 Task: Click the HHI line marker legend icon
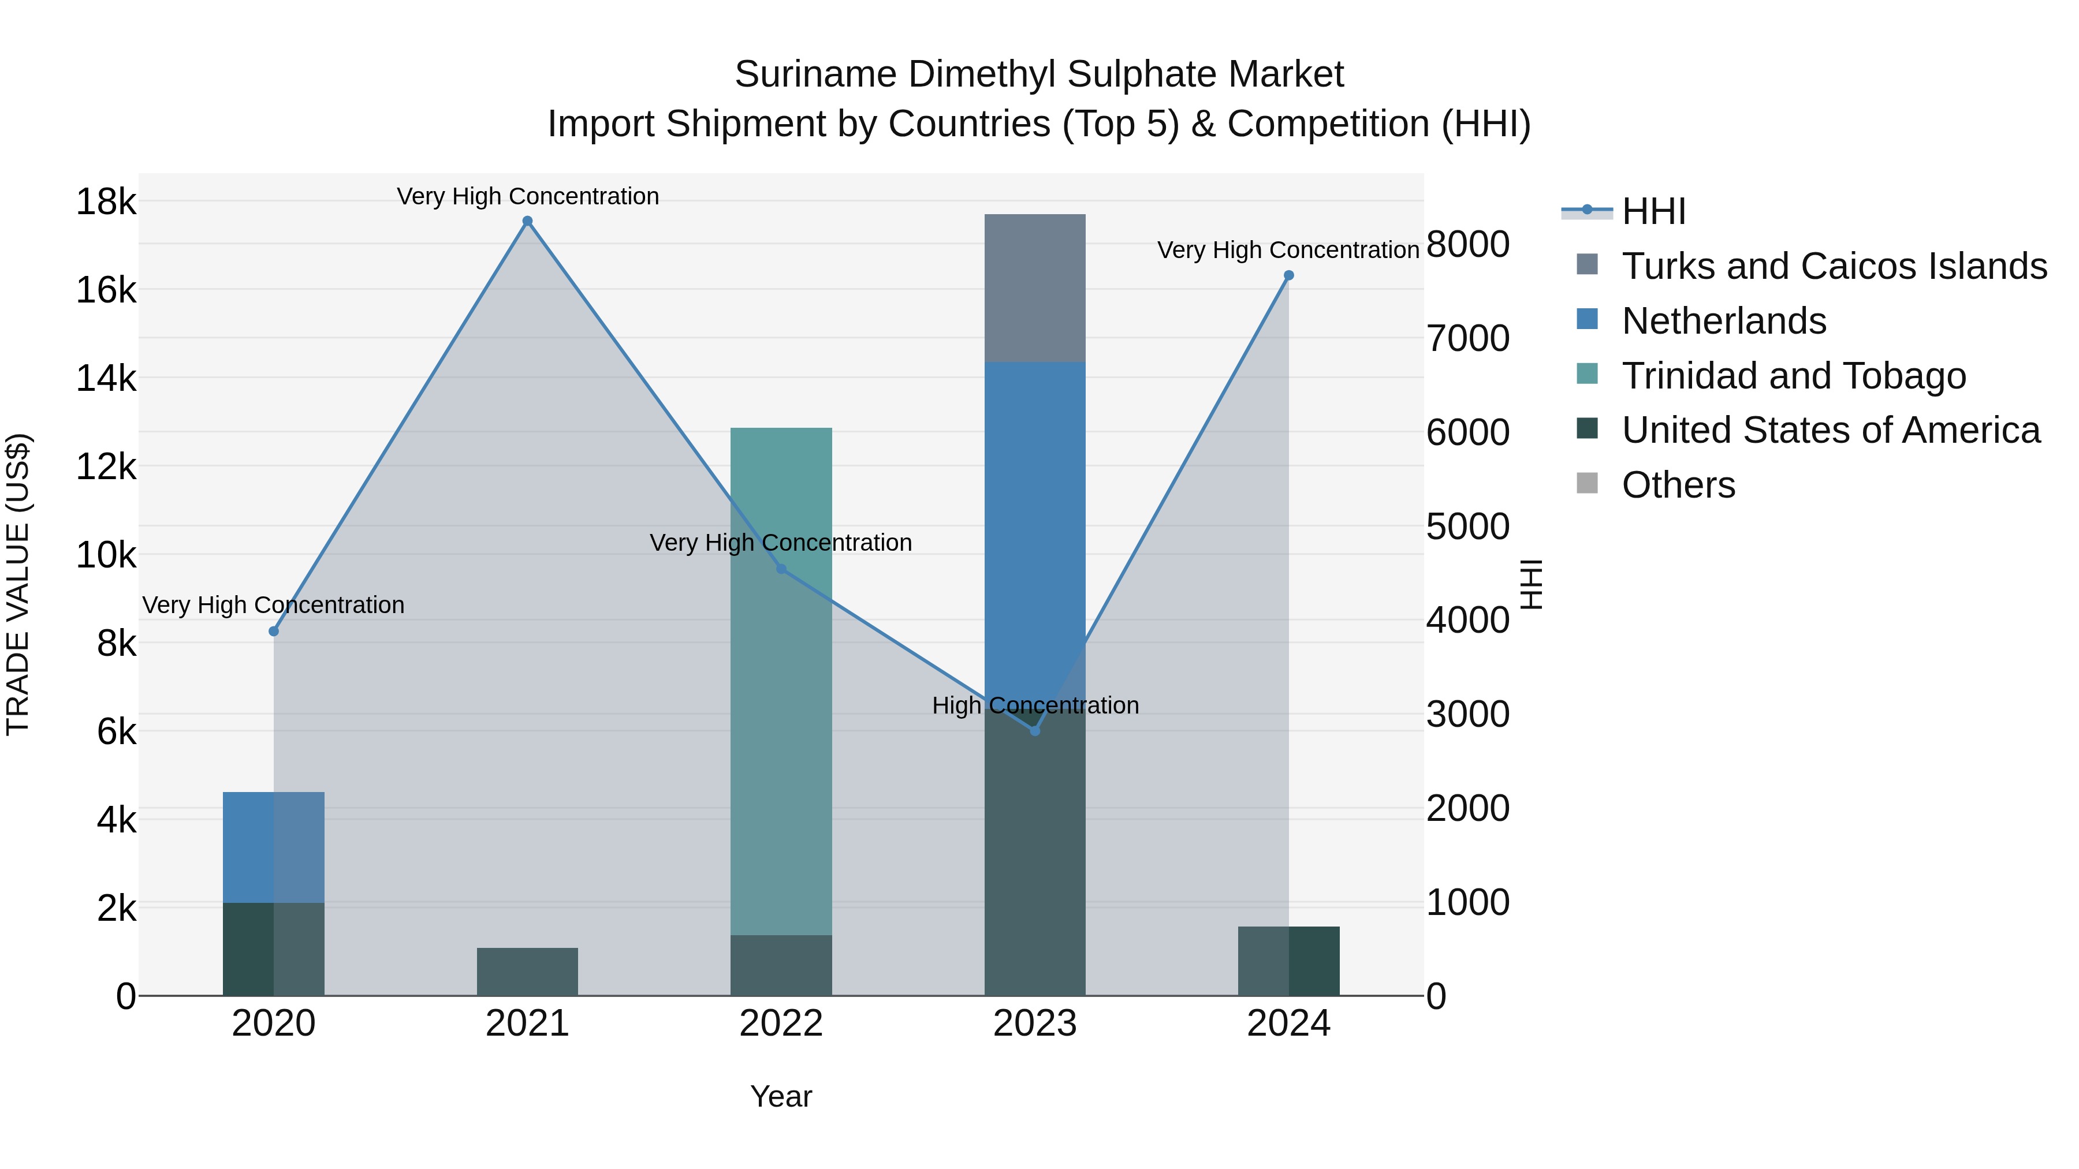click(x=1587, y=211)
